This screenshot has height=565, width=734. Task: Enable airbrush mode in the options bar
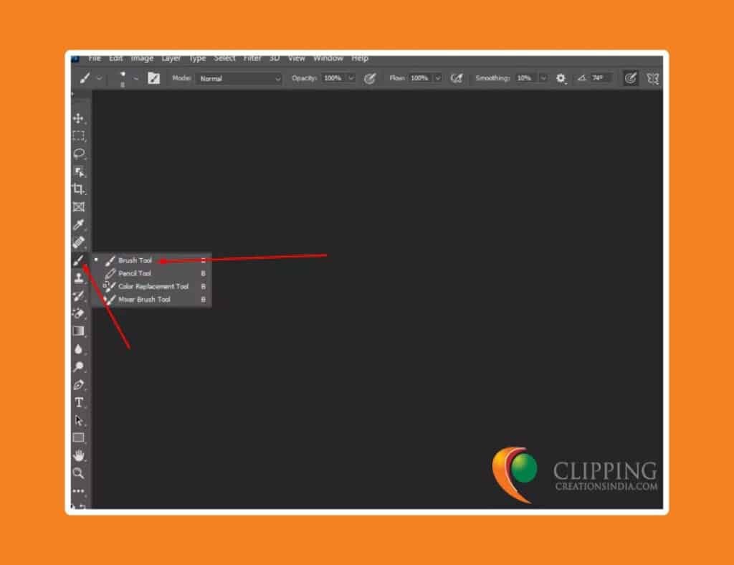point(457,78)
